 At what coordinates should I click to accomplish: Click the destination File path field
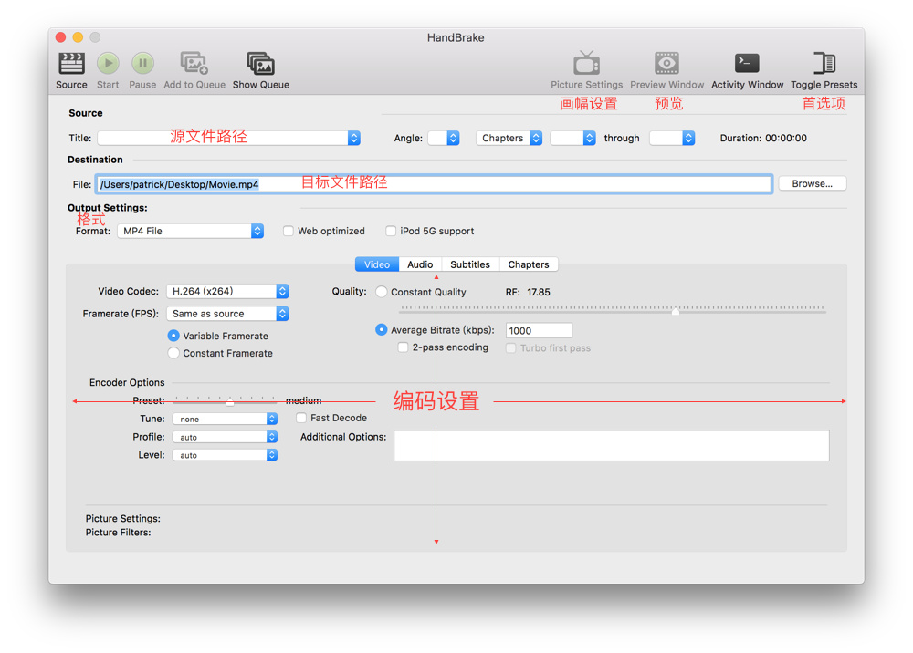(435, 184)
